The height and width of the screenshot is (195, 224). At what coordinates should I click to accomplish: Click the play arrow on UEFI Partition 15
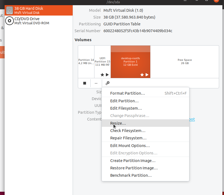pos(107,75)
